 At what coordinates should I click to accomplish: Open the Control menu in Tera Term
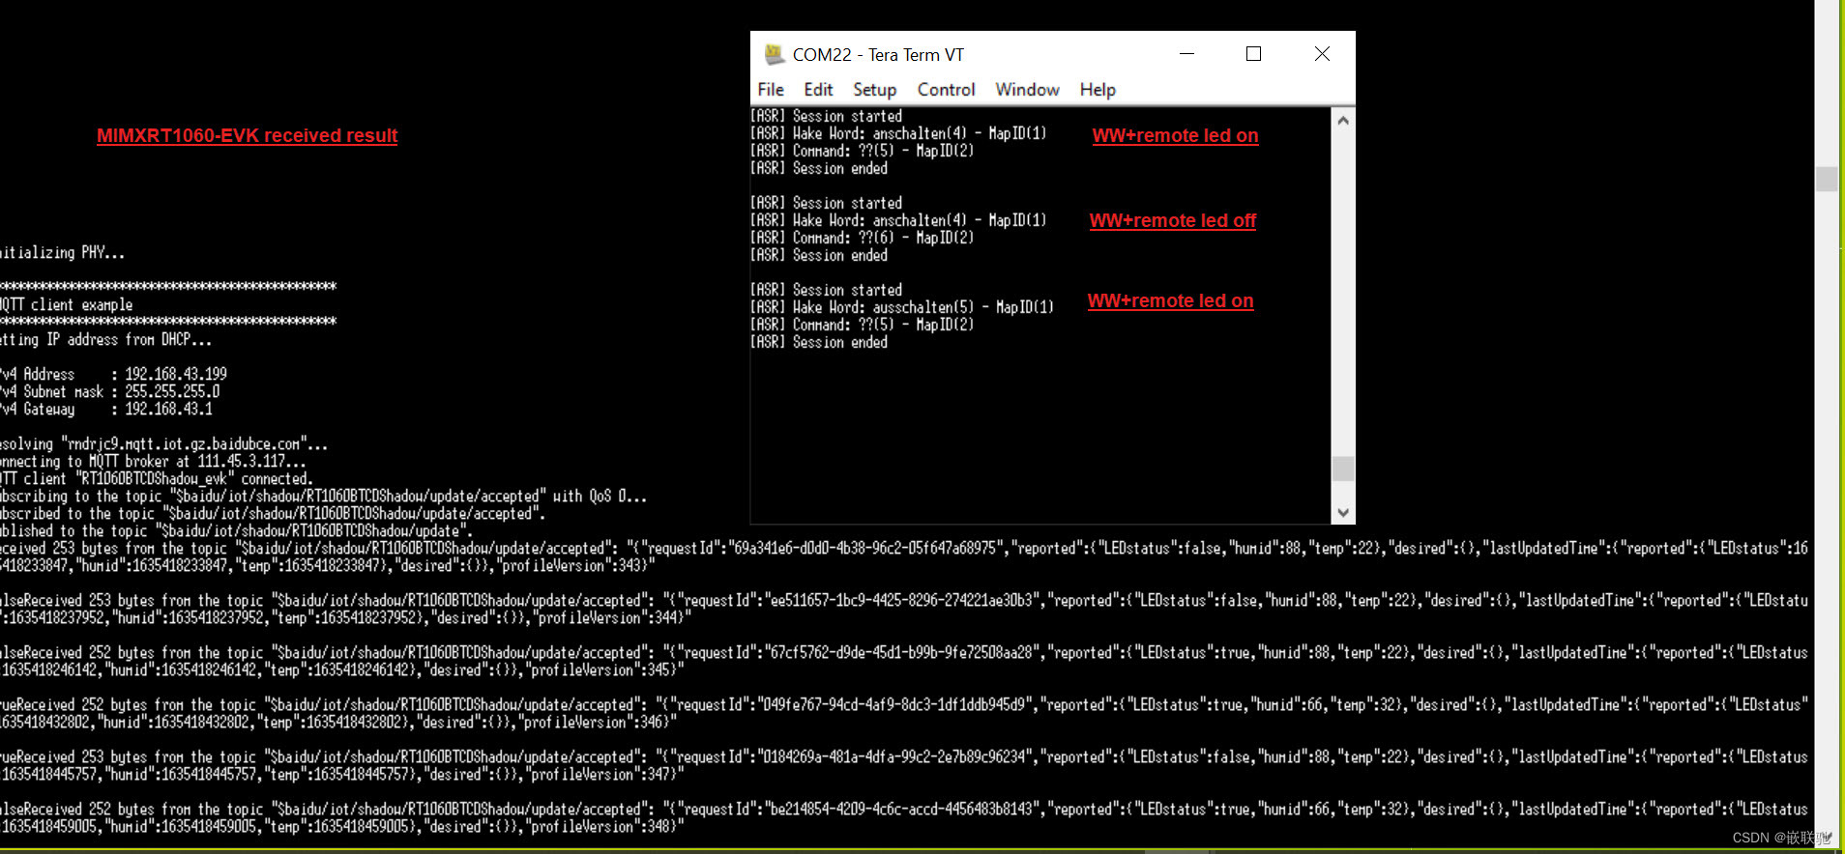pyautogui.click(x=946, y=90)
